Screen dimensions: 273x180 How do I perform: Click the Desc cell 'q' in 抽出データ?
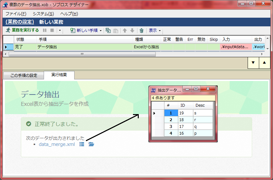tap(203, 127)
